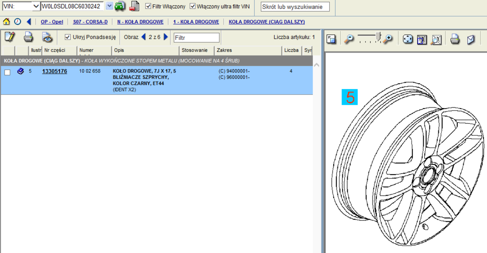487x253 pixels.
Task: Click the pan illustration arrows icon
Action: [x=408, y=39]
